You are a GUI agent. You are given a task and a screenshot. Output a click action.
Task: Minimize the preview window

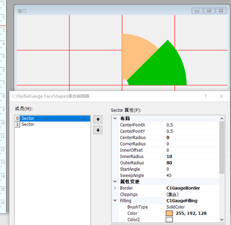click(x=197, y=11)
